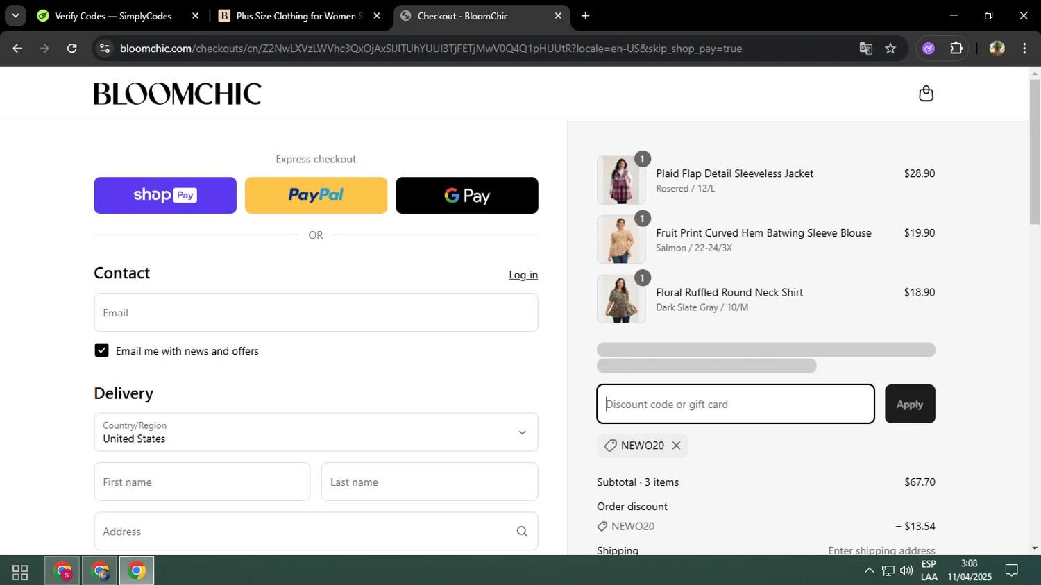Focus the First name field

(202, 482)
